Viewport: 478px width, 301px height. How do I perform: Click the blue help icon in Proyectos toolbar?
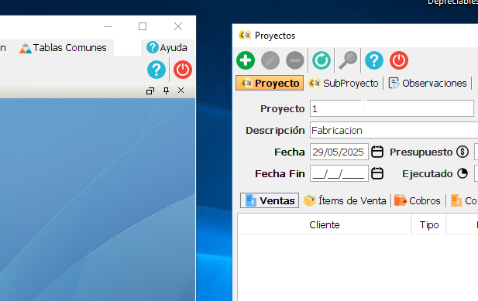pyautogui.click(x=374, y=60)
